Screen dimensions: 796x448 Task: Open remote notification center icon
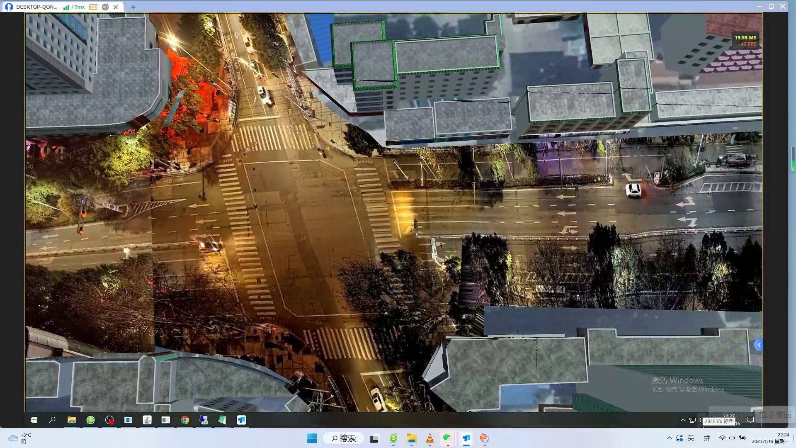(x=750, y=420)
